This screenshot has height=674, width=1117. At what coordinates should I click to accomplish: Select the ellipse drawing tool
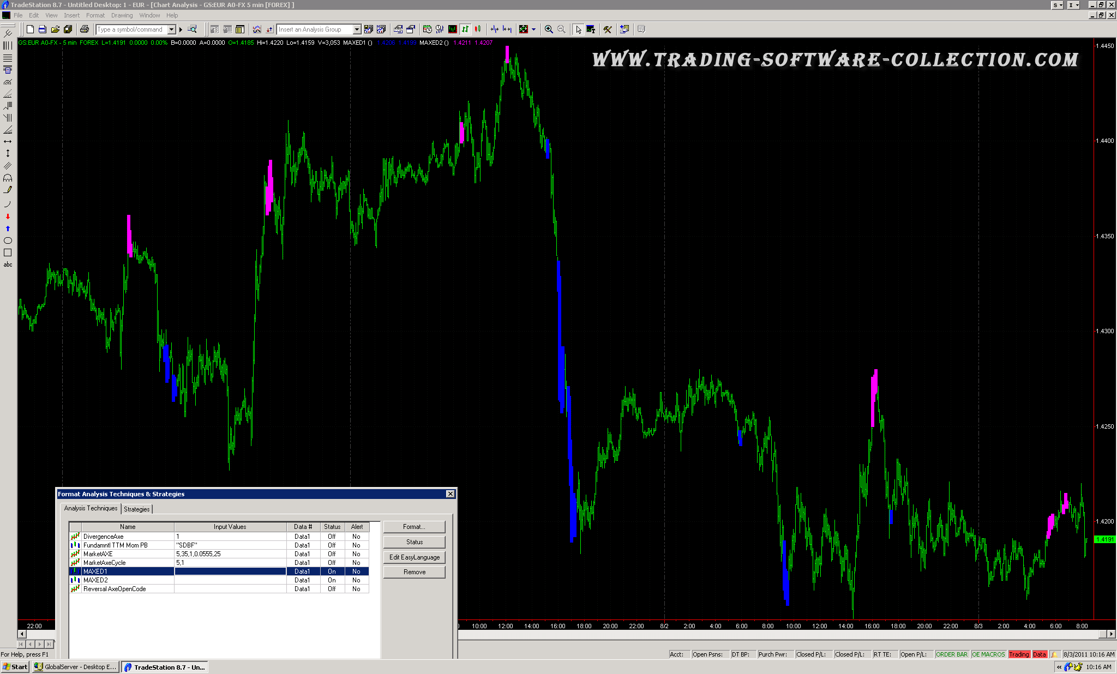[8, 240]
